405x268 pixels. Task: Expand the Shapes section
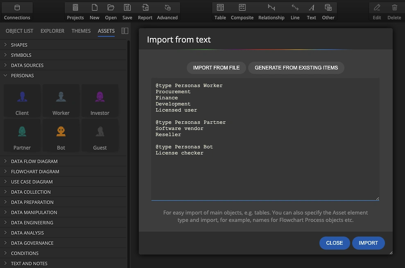click(x=63, y=45)
